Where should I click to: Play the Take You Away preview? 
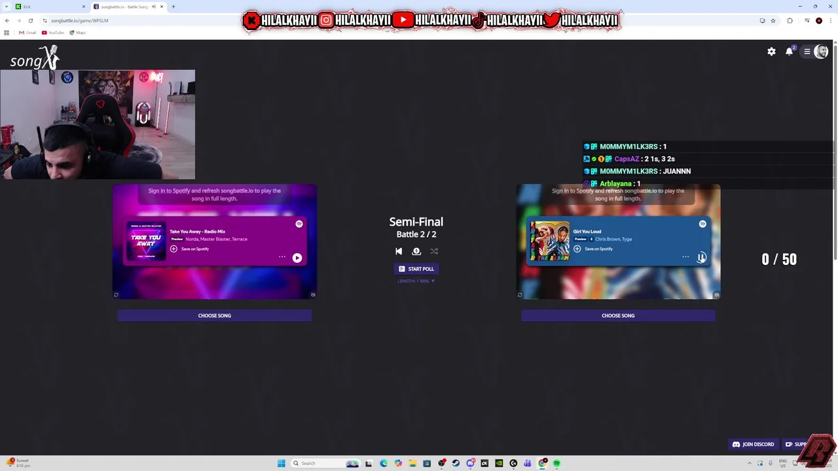(x=297, y=258)
